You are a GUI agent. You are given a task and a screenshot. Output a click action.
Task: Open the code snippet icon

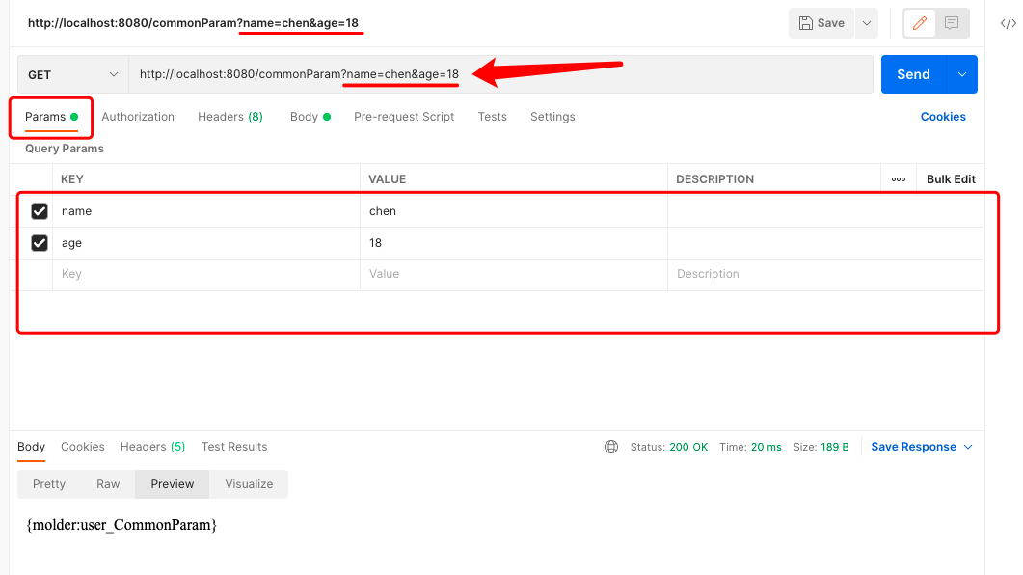pos(1008,23)
